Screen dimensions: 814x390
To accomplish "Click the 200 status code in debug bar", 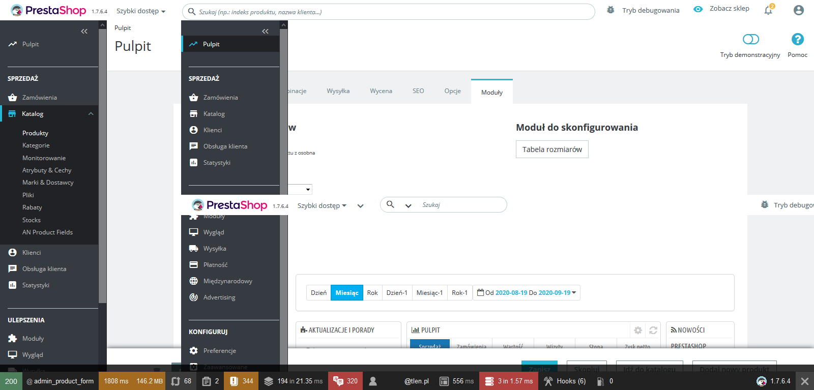I will [x=11, y=381].
